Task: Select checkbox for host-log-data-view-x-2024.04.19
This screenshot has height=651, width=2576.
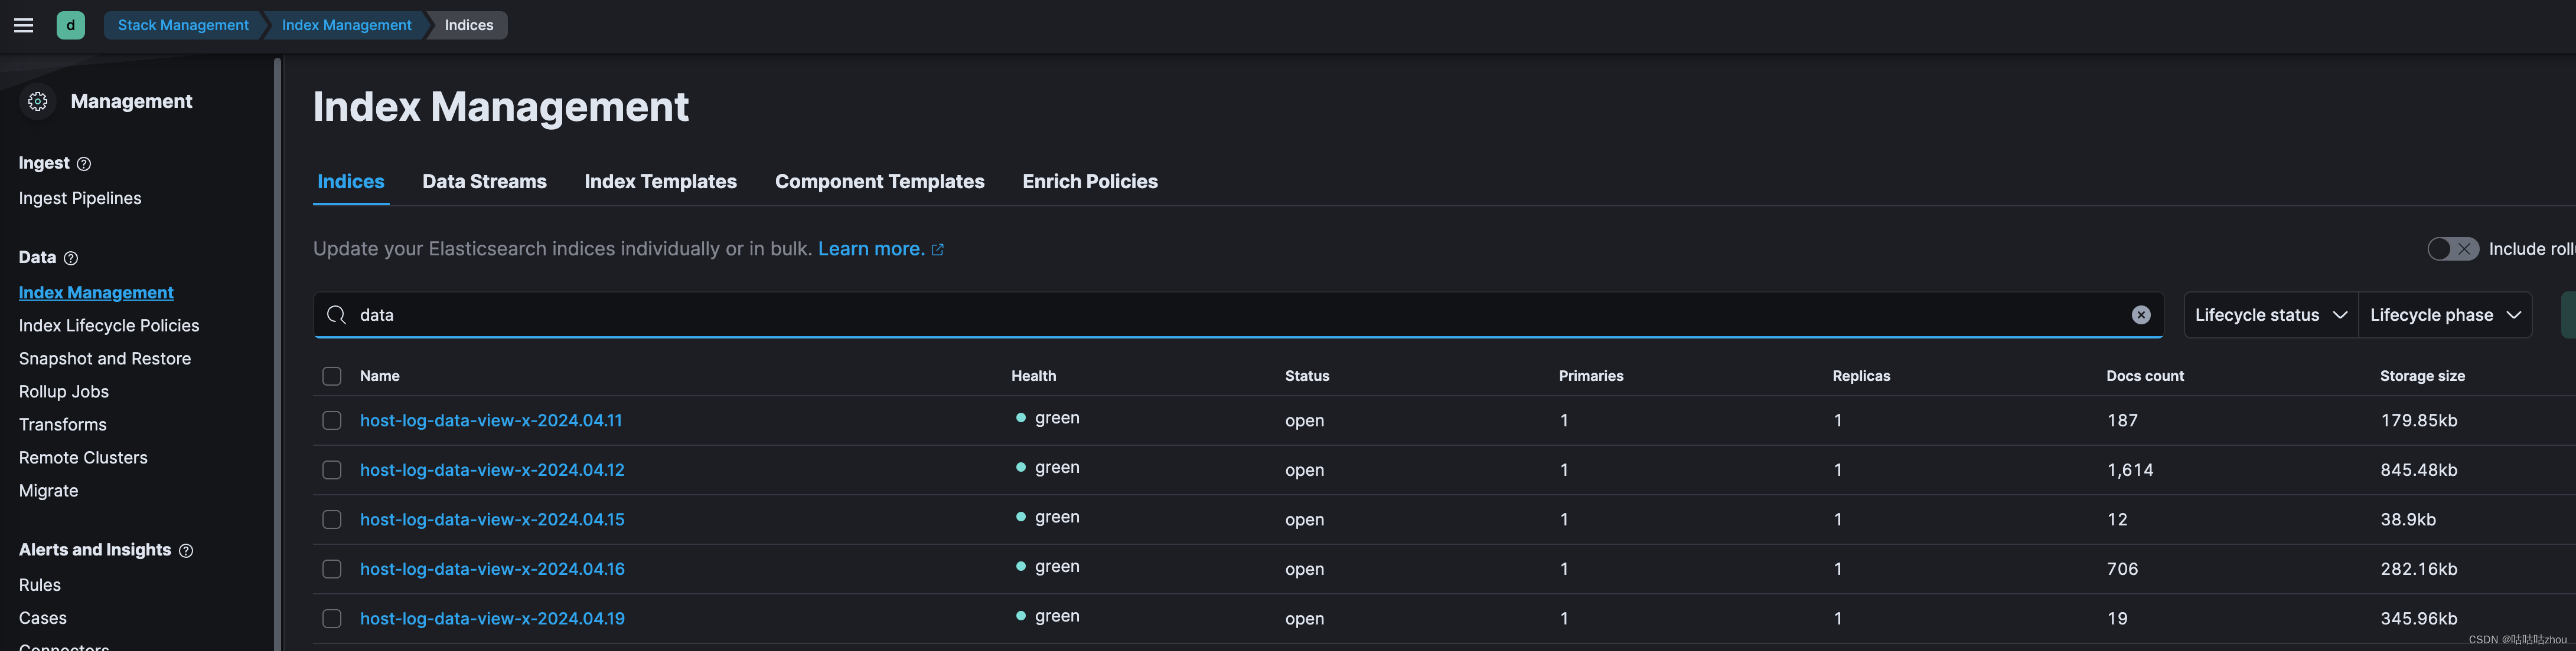Action: 332,619
